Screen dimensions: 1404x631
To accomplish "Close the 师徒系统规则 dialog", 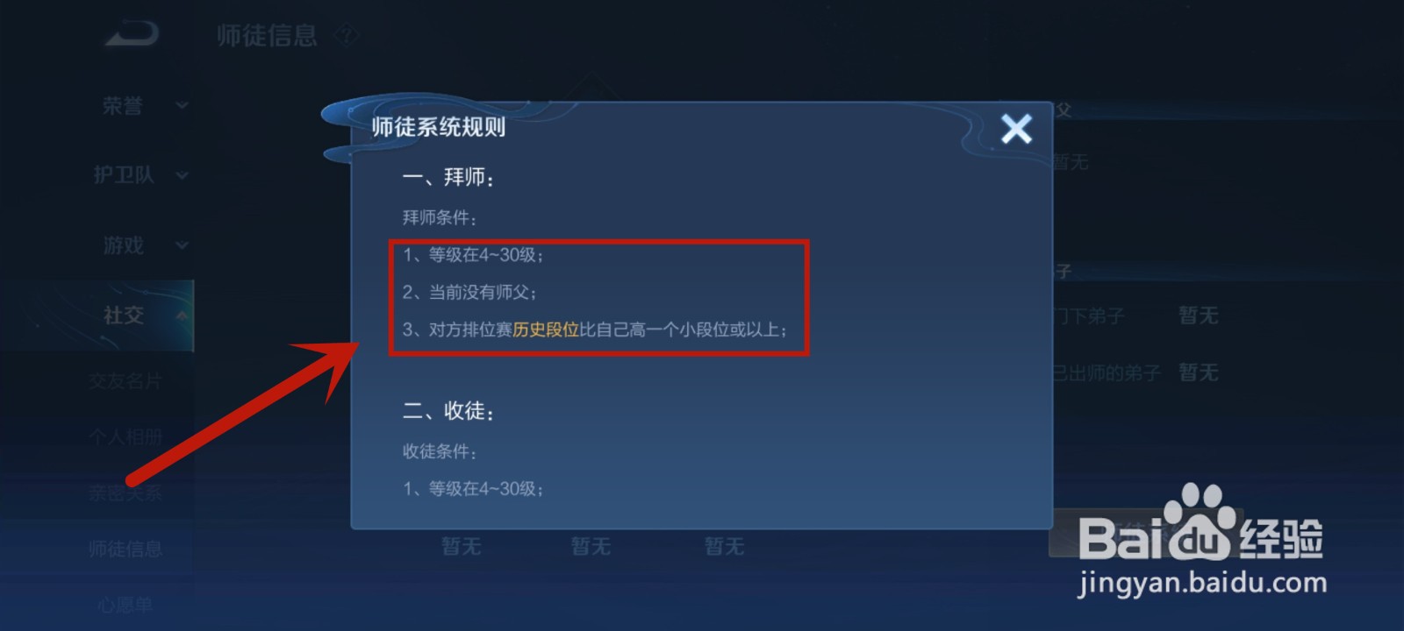I will pyautogui.click(x=1016, y=130).
